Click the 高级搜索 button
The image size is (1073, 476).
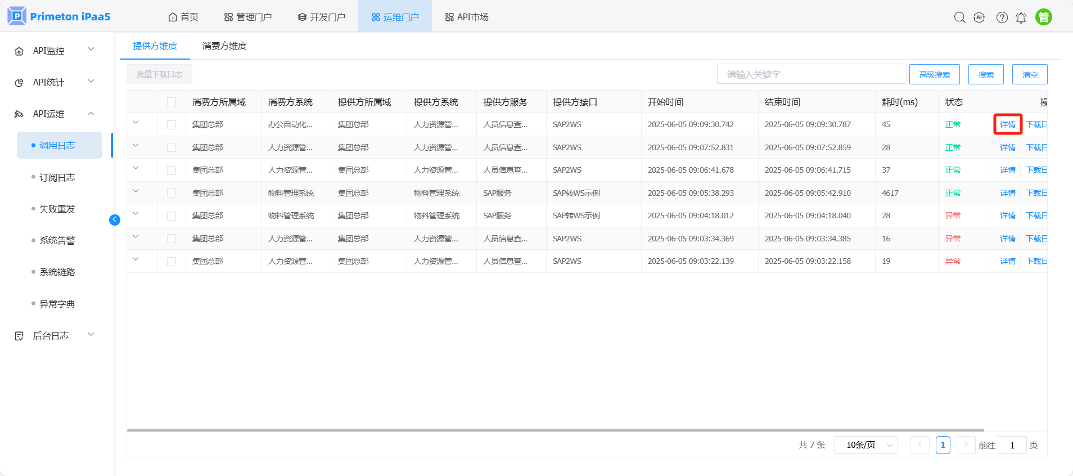point(934,74)
